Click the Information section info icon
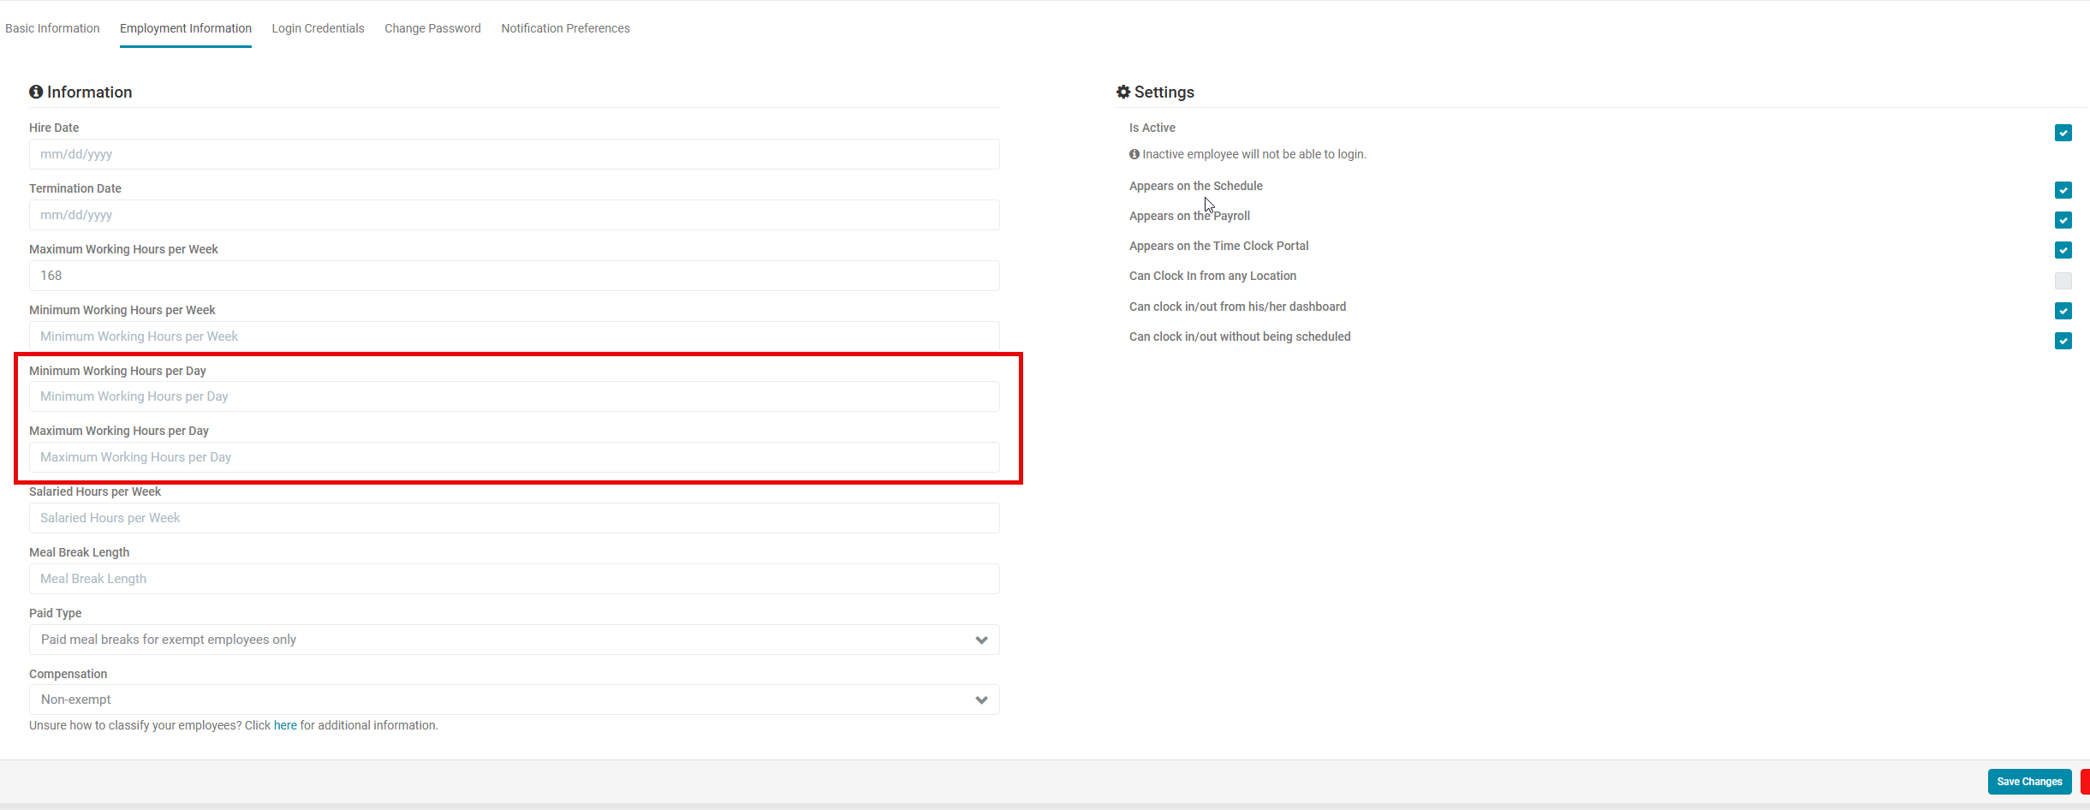 (x=36, y=92)
